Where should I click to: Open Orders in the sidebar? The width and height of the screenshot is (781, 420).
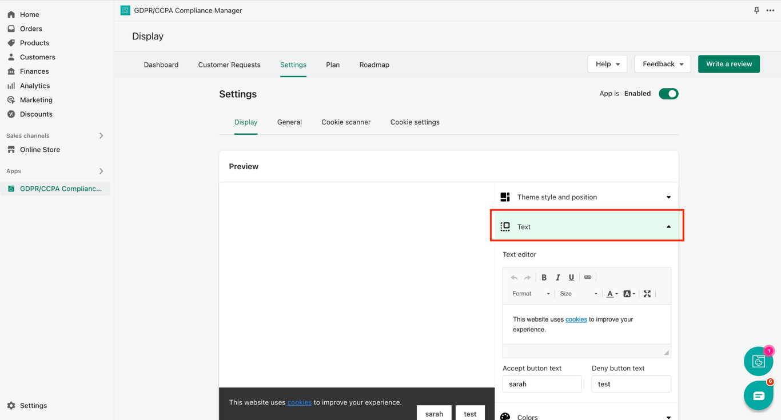tap(31, 29)
